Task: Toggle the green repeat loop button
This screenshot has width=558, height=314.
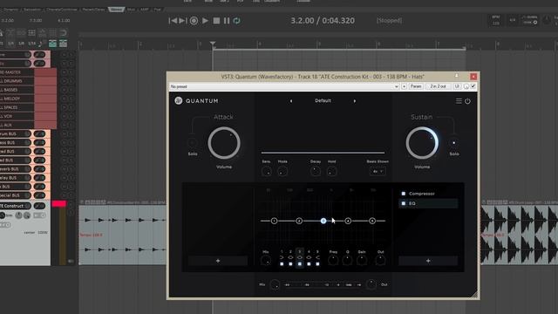Action: coord(236,21)
